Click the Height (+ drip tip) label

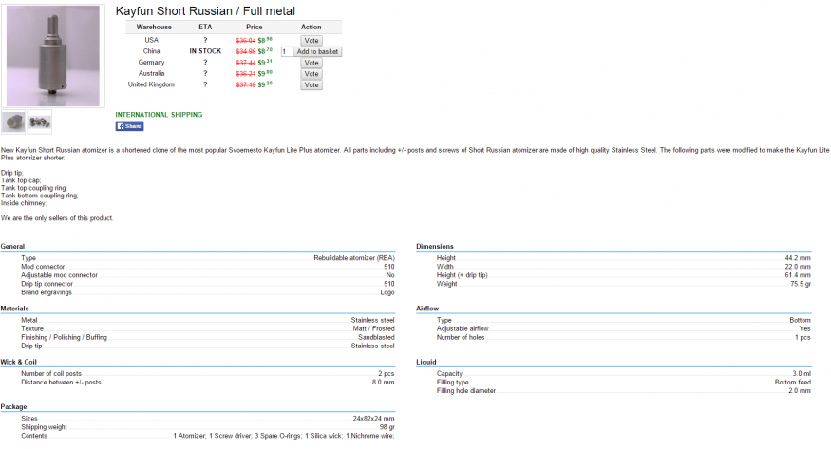coord(463,275)
